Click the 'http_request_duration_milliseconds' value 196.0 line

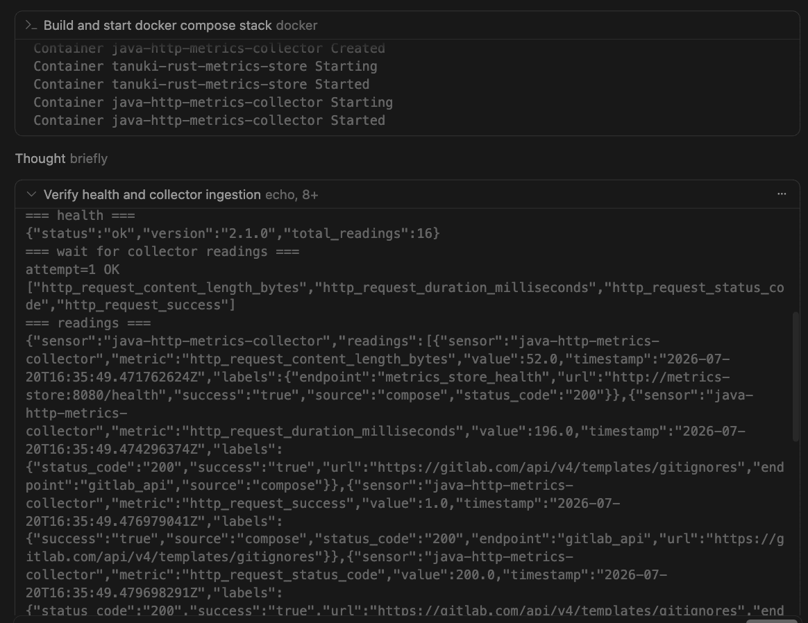[385, 432]
